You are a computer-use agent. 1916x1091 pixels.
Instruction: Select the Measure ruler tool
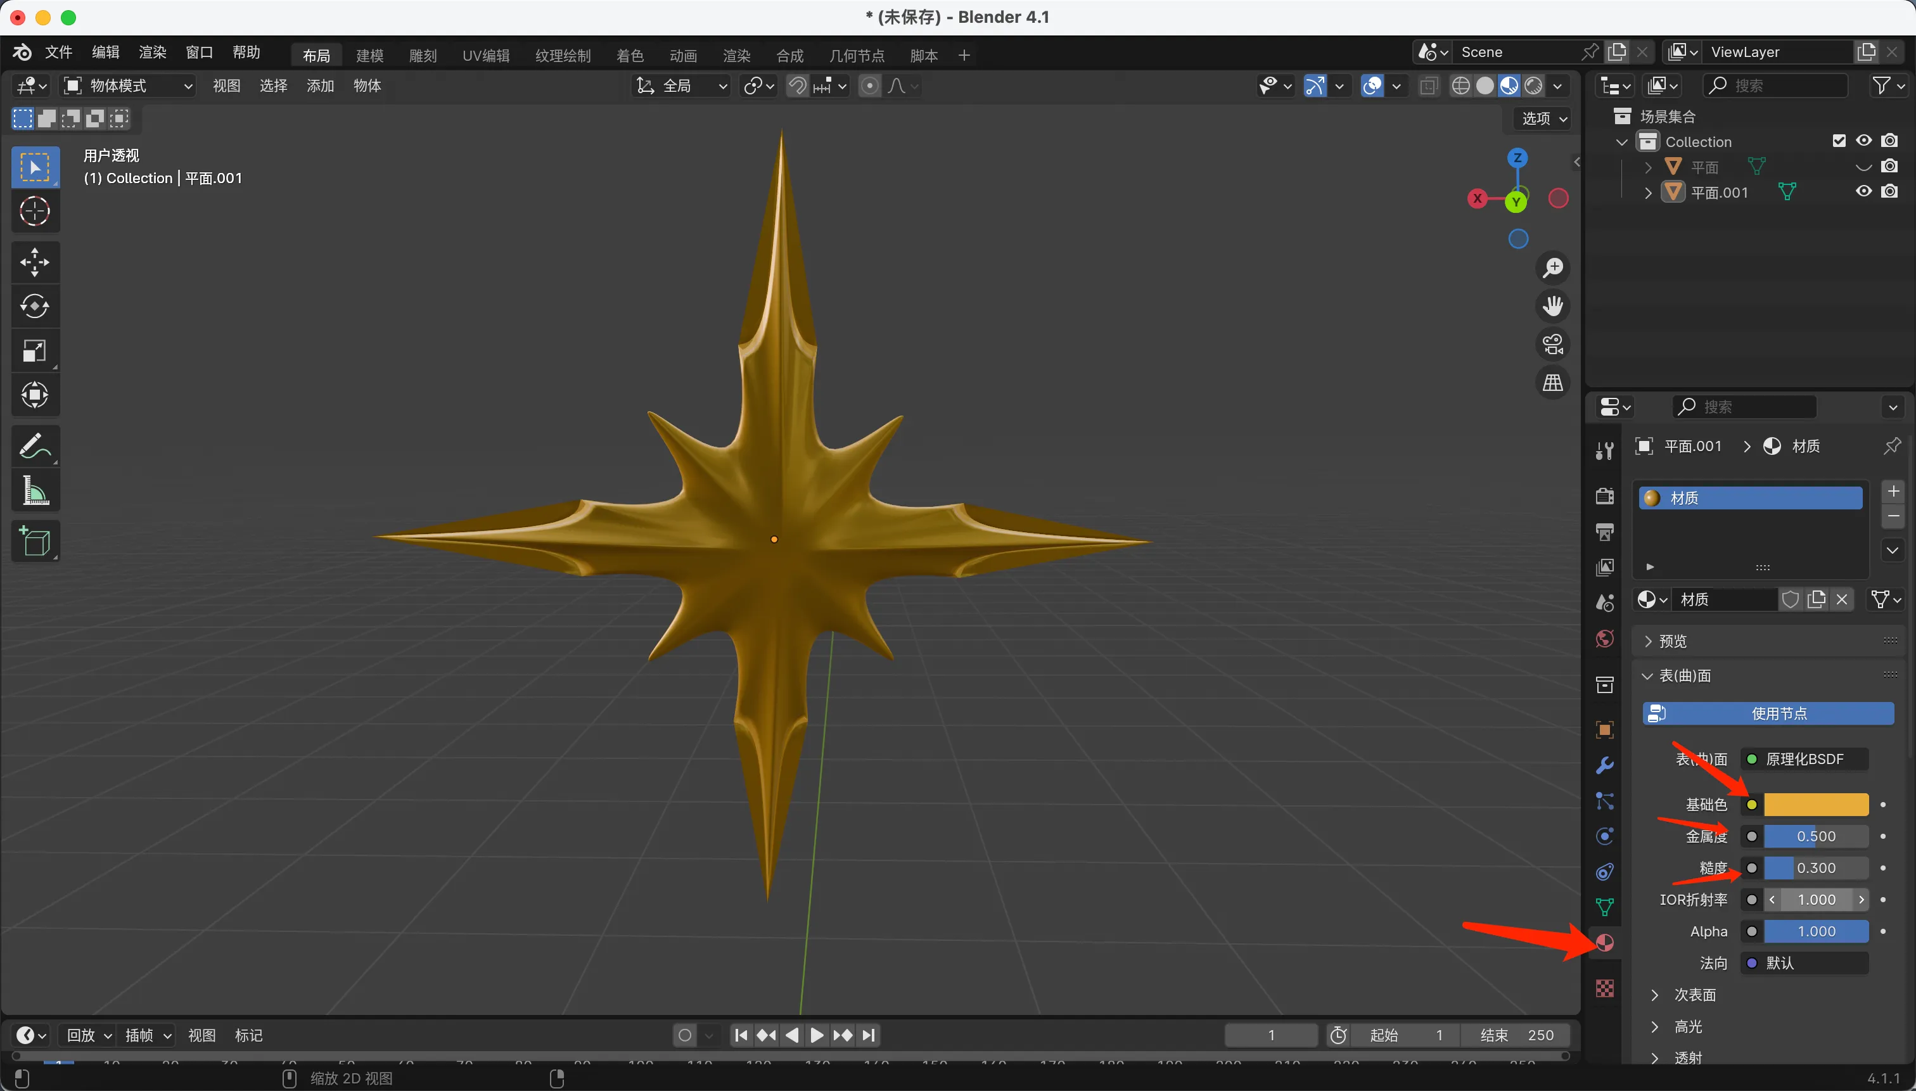pos(34,492)
